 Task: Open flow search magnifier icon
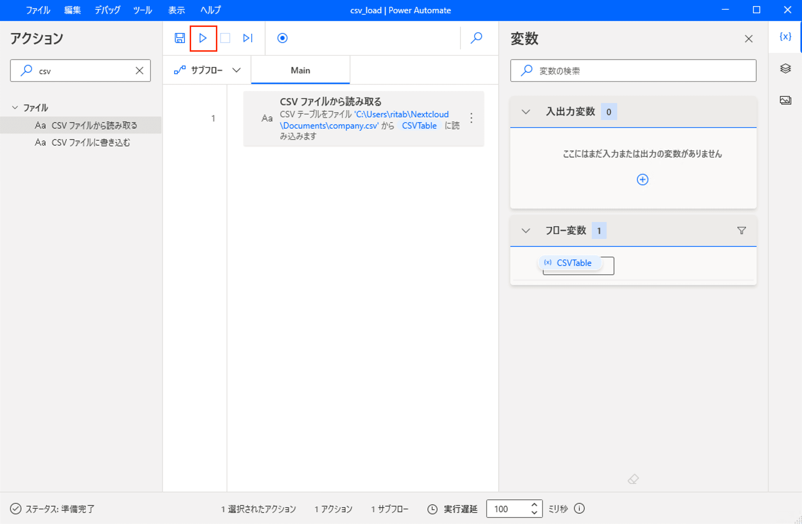click(476, 38)
